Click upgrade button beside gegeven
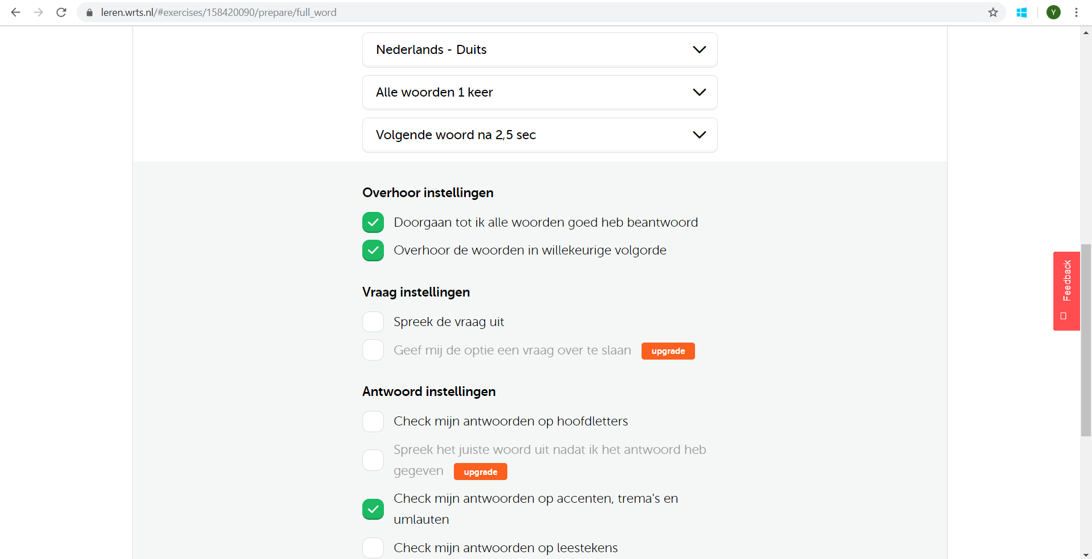Screen dimensions: 1092x559 tap(481, 472)
